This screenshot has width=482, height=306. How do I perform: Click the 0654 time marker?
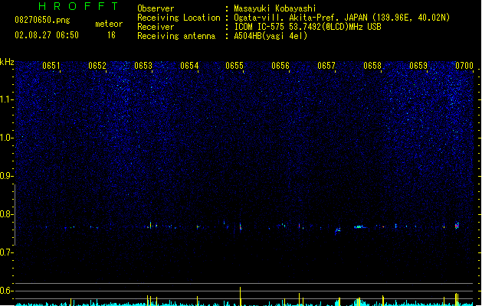click(x=189, y=66)
